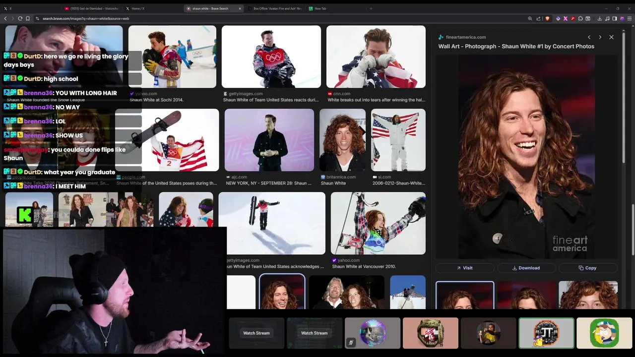Open the X extension icon in toolbar
The image size is (635, 357).
(x=566, y=18)
